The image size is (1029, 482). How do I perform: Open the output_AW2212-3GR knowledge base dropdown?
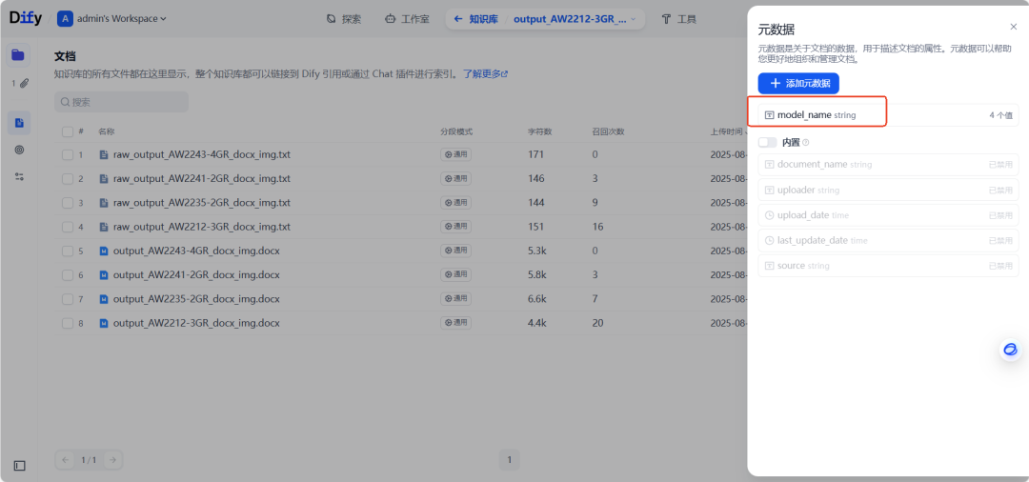(x=575, y=19)
